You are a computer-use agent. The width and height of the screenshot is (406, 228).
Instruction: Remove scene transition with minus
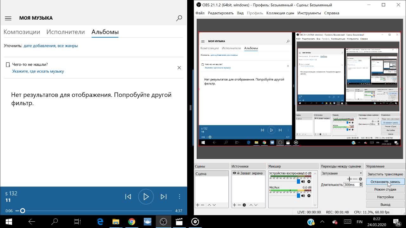pos(355,179)
